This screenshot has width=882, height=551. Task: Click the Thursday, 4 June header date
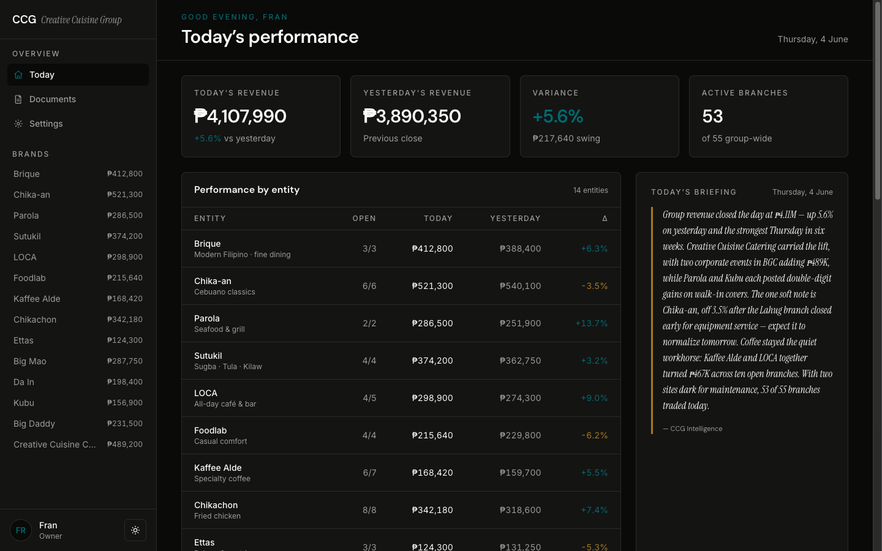click(813, 39)
